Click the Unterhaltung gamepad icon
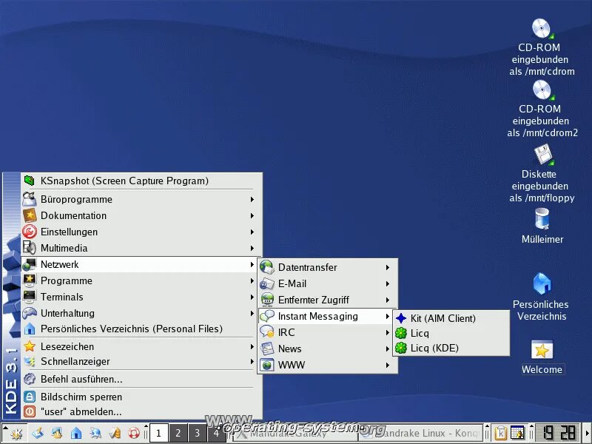 tap(30, 313)
